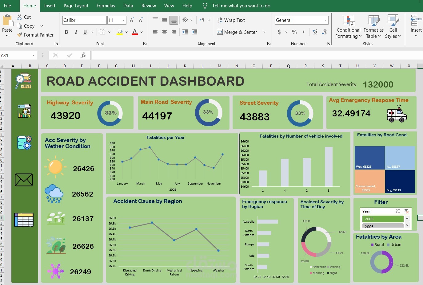This screenshot has width=423, height=285.
Task: Click the ambulance icon
Action: [397, 114]
